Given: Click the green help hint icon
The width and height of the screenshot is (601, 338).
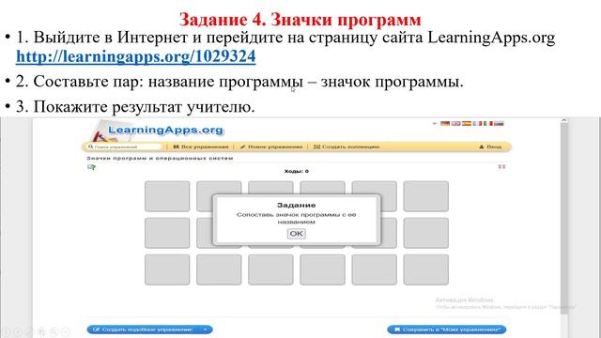Looking at the screenshot, I should [91, 167].
